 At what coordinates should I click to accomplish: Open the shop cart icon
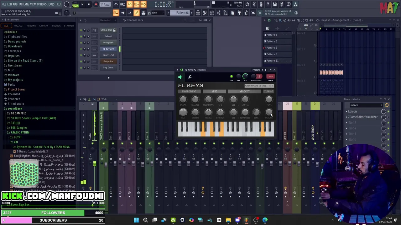point(260,13)
